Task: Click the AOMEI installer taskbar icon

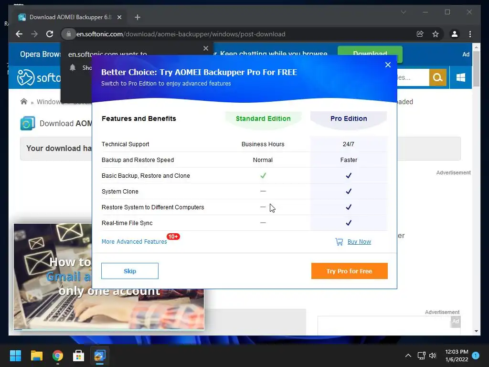Action: (x=100, y=356)
